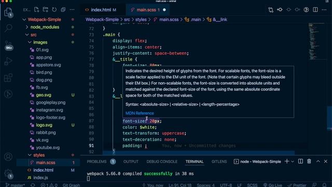The height and width of the screenshot is (187, 332).
Task: Collapse the images folder
Action: [30, 43]
